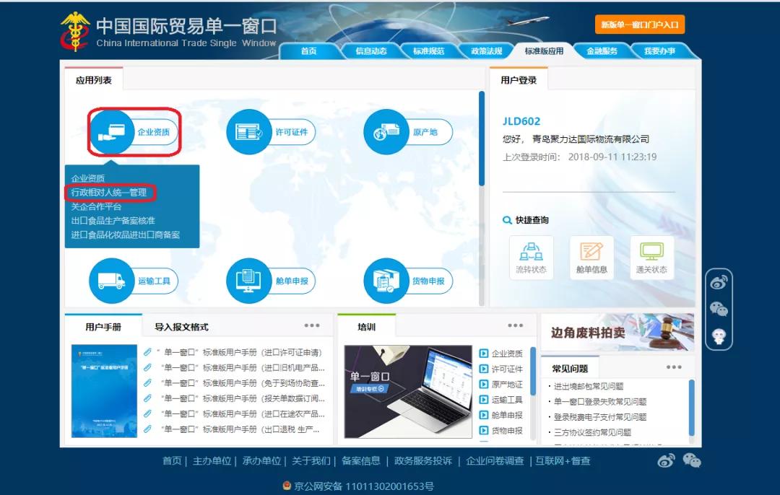Check 通关状态 via its quick query icon

pyautogui.click(x=651, y=257)
